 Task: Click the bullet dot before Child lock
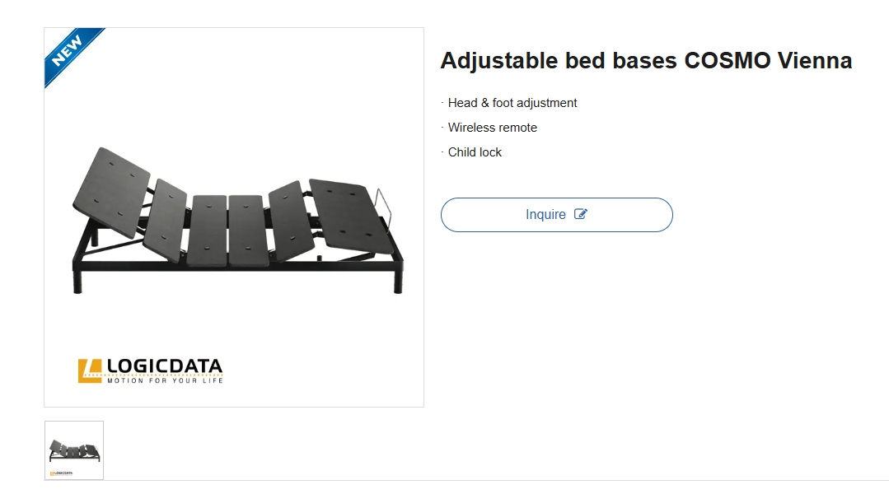coord(442,152)
